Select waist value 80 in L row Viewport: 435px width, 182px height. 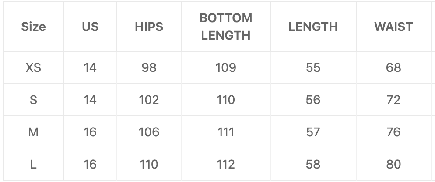(393, 164)
